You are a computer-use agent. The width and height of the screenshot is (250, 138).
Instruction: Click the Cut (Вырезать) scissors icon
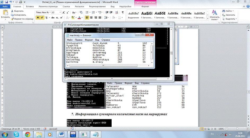click(x=12, y=11)
